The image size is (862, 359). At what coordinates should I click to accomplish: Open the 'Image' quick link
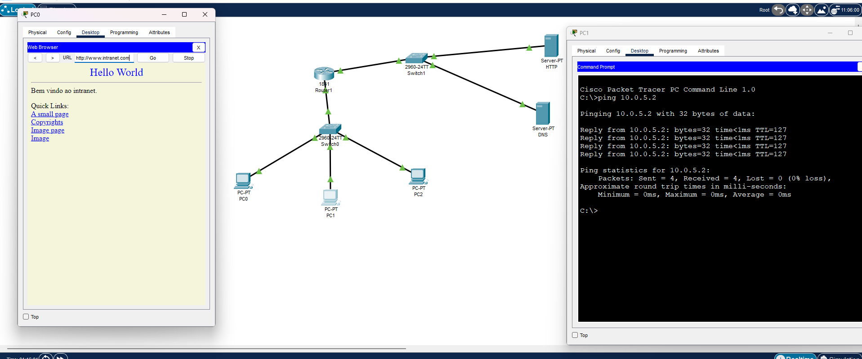[x=40, y=138]
